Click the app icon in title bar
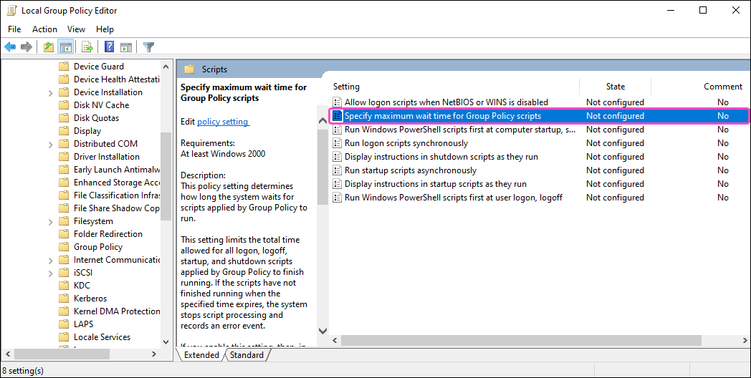 11,11
